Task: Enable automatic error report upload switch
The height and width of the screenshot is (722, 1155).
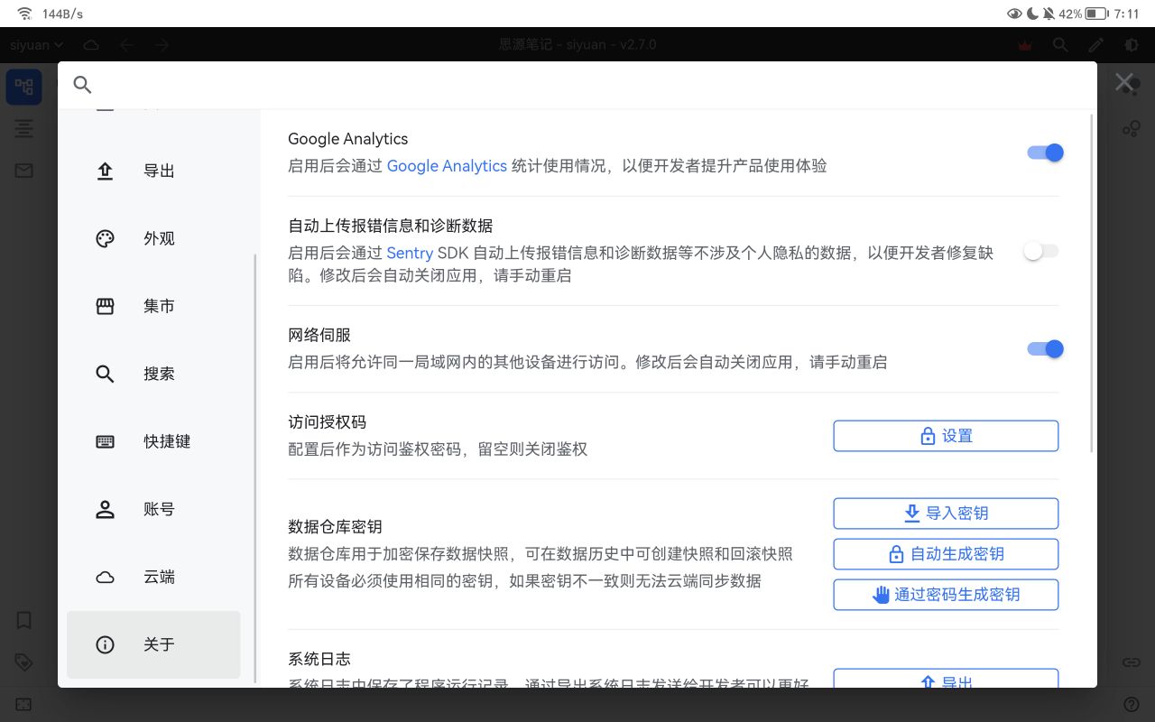Action: pyautogui.click(x=1041, y=251)
